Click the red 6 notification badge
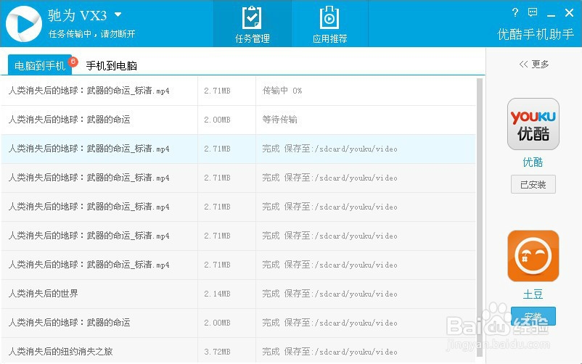582x364 pixels. pyautogui.click(x=73, y=61)
